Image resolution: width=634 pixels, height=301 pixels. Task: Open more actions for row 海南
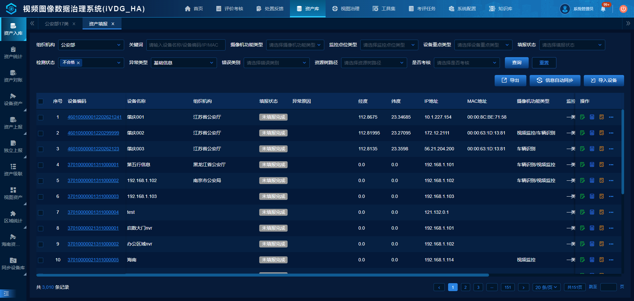[x=611, y=260]
